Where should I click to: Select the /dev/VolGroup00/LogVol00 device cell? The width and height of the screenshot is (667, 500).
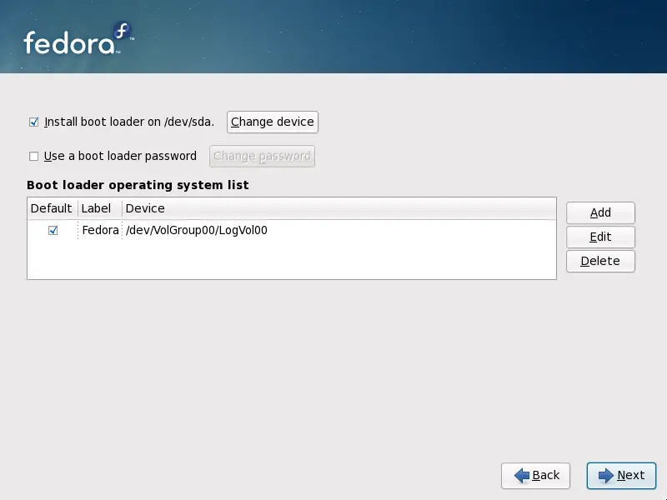tap(196, 231)
